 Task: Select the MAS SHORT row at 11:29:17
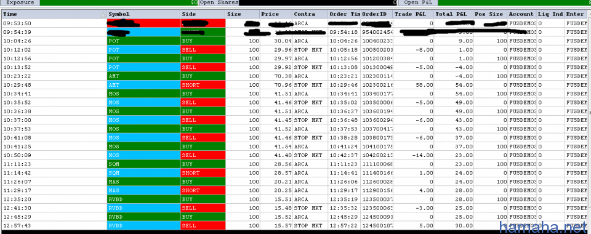[x=294, y=190]
